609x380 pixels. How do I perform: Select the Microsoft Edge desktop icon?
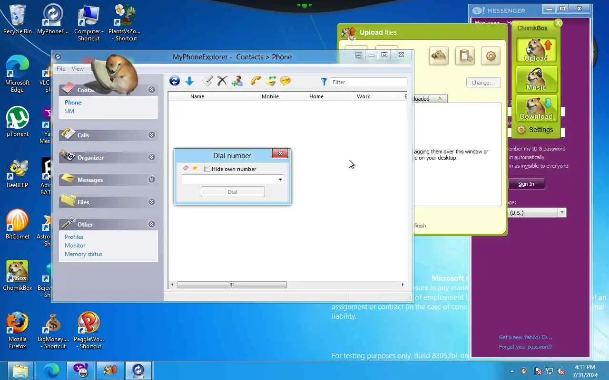coord(18,74)
